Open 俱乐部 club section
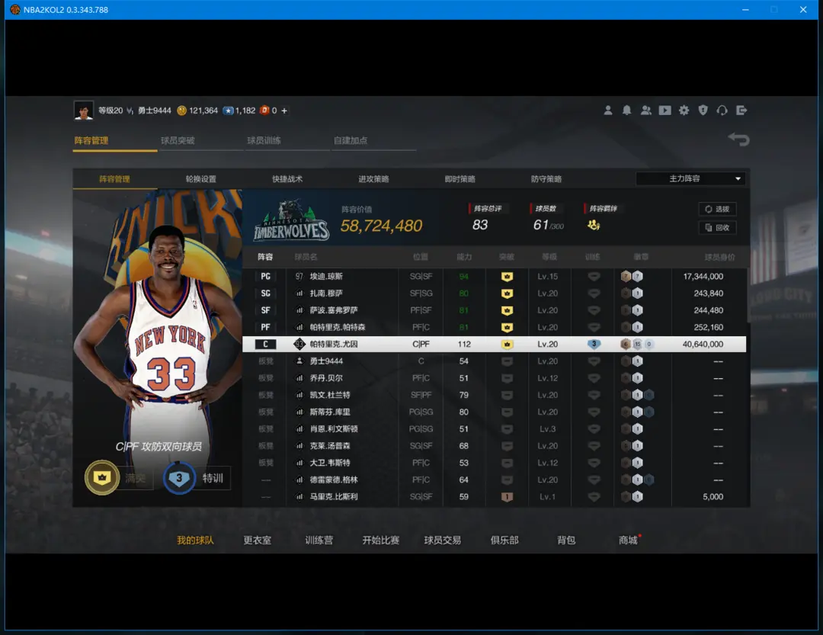The width and height of the screenshot is (823, 635). pos(504,540)
